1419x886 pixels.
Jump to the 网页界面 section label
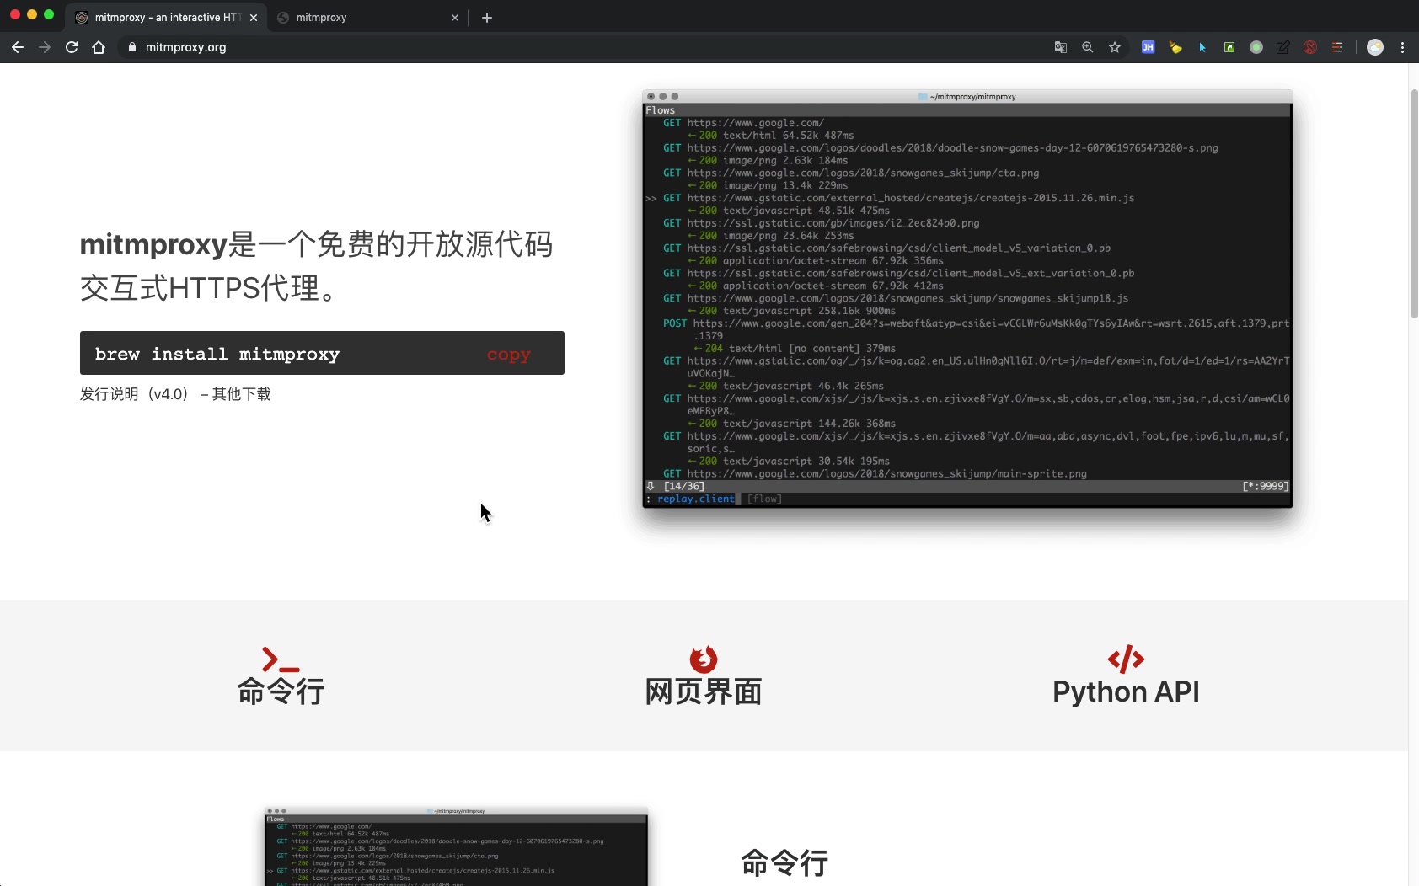704,691
